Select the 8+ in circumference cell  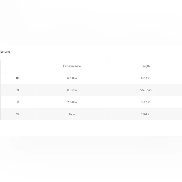[x=72, y=114]
